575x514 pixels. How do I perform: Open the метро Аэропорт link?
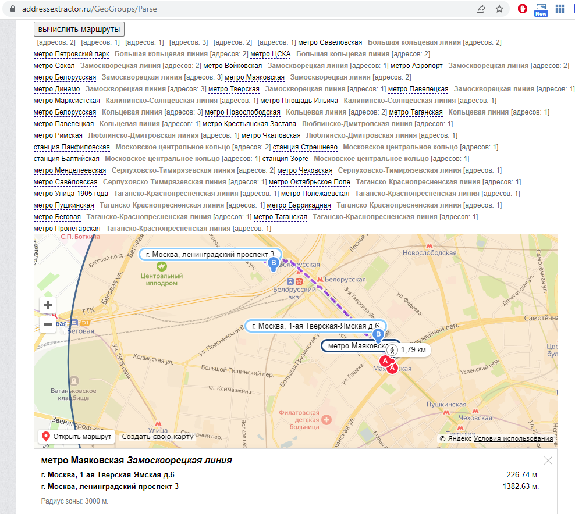tap(416, 66)
